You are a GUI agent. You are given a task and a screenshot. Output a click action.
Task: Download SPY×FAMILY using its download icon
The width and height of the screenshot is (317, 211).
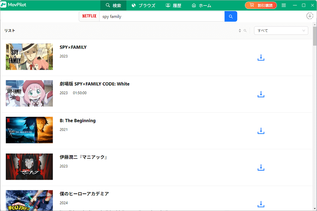[x=261, y=58]
